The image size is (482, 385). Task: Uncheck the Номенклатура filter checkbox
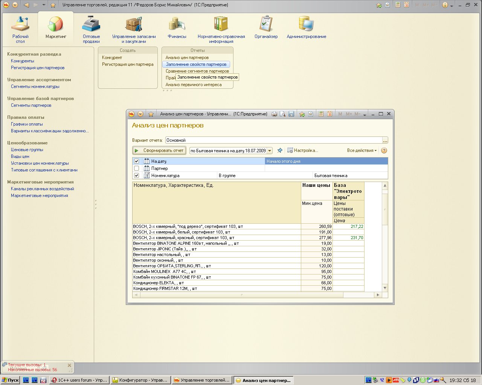click(x=137, y=176)
